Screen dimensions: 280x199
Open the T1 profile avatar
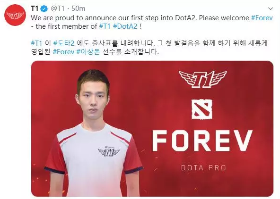tap(15, 15)
